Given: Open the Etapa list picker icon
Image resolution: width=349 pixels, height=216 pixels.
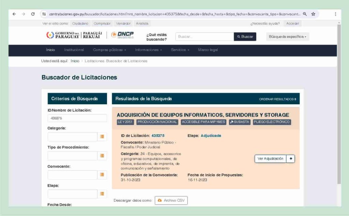Looking at the screenshot, I should coord(102,194).
